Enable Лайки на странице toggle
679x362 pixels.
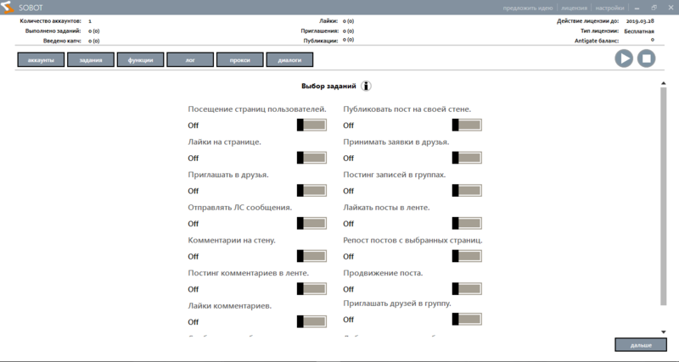(311, 158)
